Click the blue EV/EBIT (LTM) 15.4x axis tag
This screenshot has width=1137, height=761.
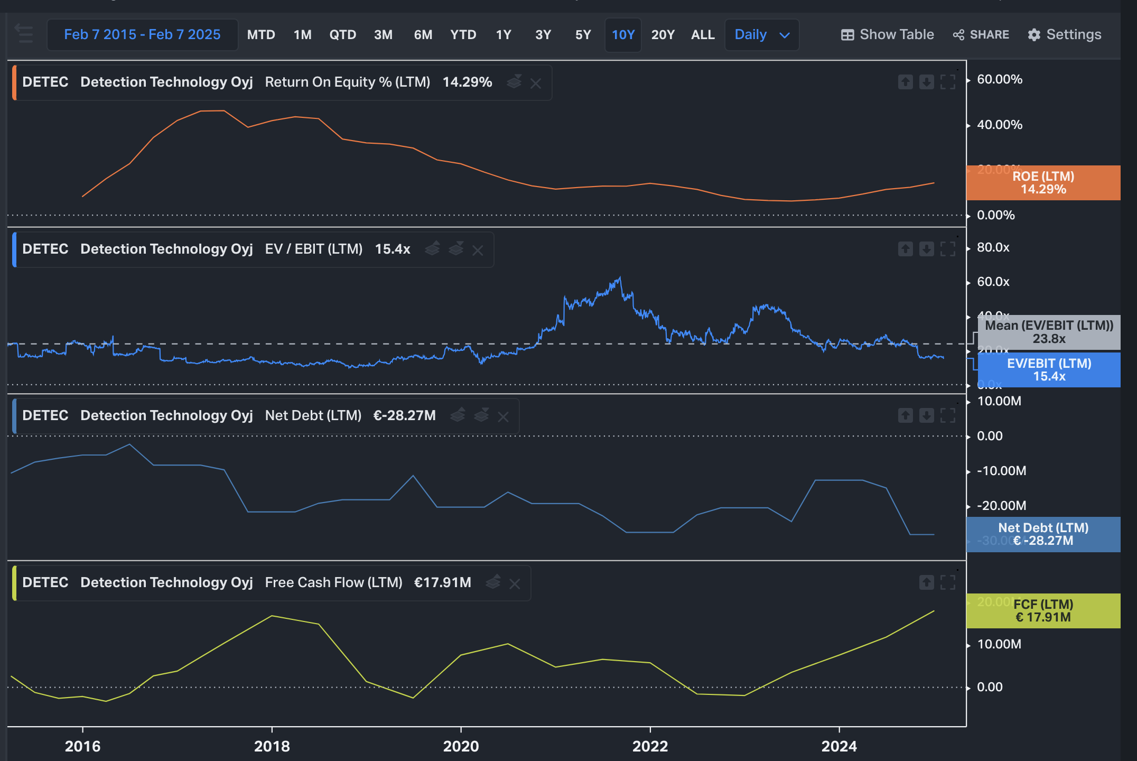click(x=1049, y=370)
